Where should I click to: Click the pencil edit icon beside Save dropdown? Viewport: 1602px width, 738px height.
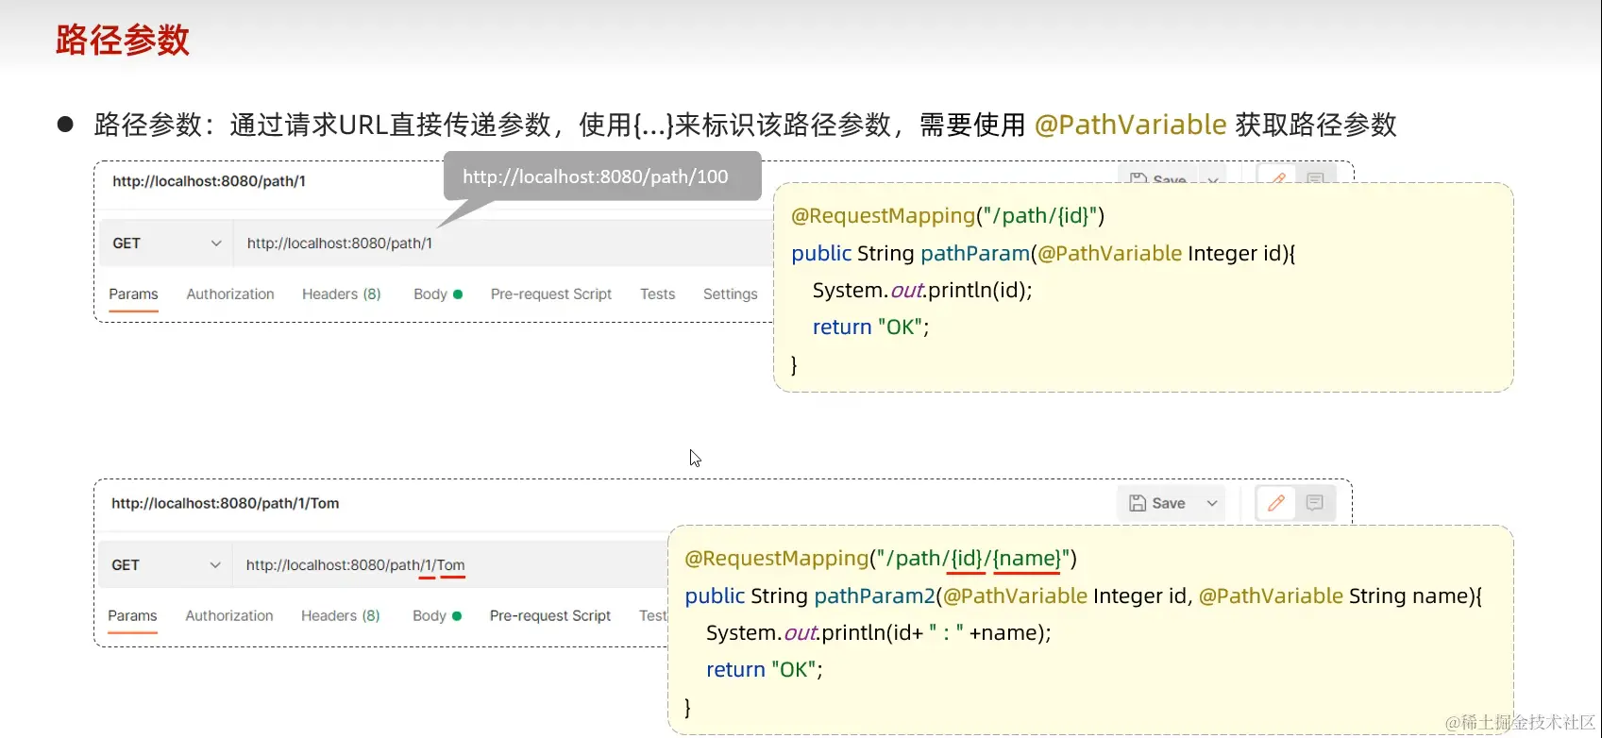[1276, 503]
